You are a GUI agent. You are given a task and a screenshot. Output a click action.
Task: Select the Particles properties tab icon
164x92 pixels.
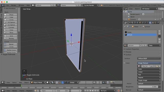pos(155,23)
